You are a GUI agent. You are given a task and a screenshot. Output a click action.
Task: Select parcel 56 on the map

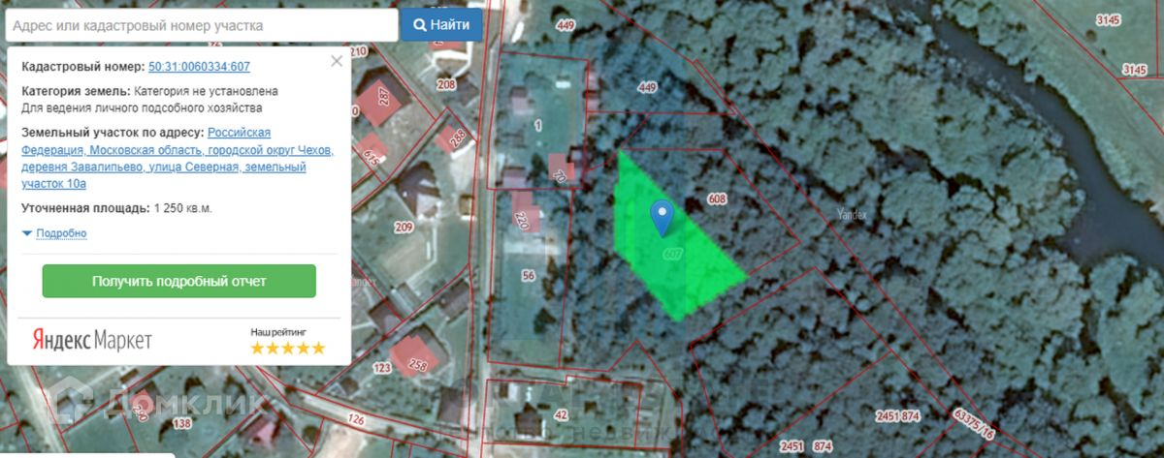(x=528, y=276)
